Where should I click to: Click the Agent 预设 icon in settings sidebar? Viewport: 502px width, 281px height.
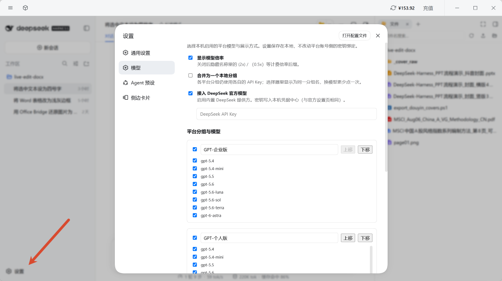pos(126,82)
